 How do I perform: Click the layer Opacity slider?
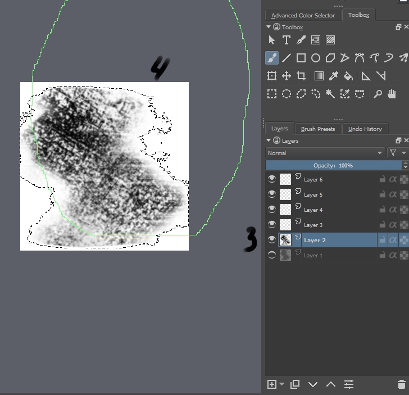click(x=334, y=166)
